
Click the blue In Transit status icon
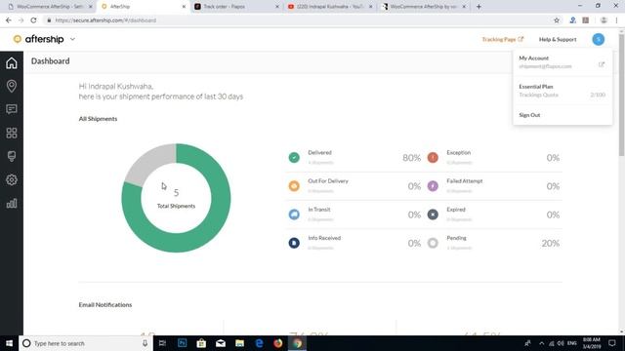pos(294,214)
